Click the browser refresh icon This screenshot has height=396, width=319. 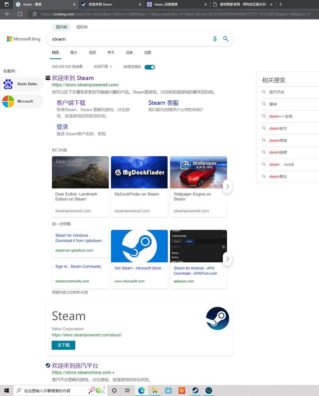[x=20, y=14]
